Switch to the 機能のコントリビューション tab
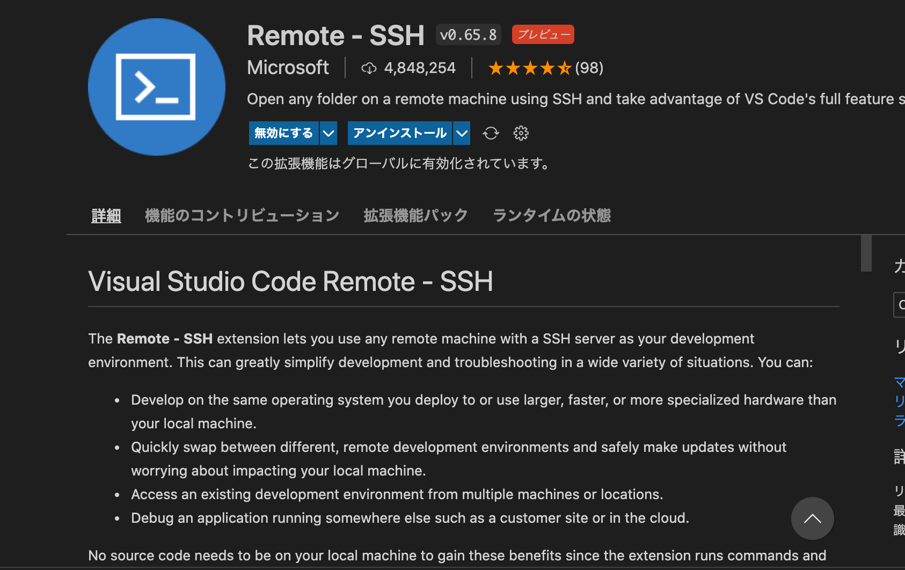The height and width of the screenshot is (570, 905). pyautogui.click(x=242, y=215)
